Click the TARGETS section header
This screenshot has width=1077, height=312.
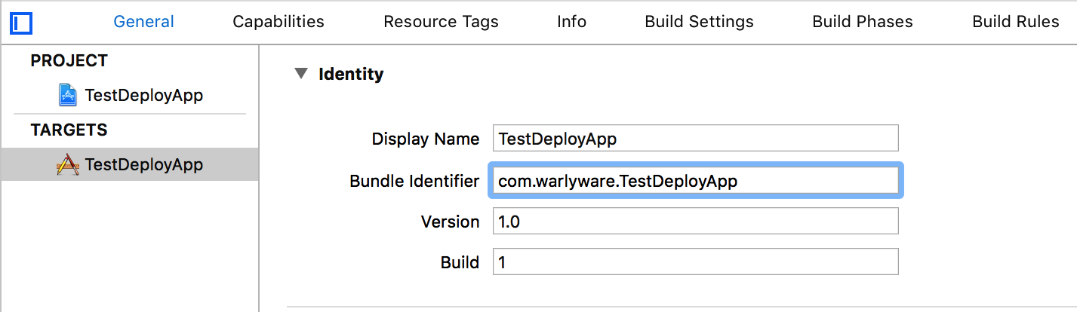[x=69, y=130]
